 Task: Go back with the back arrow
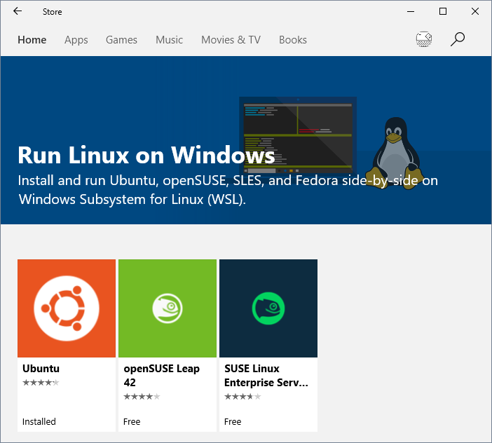[x=18, y=11]
